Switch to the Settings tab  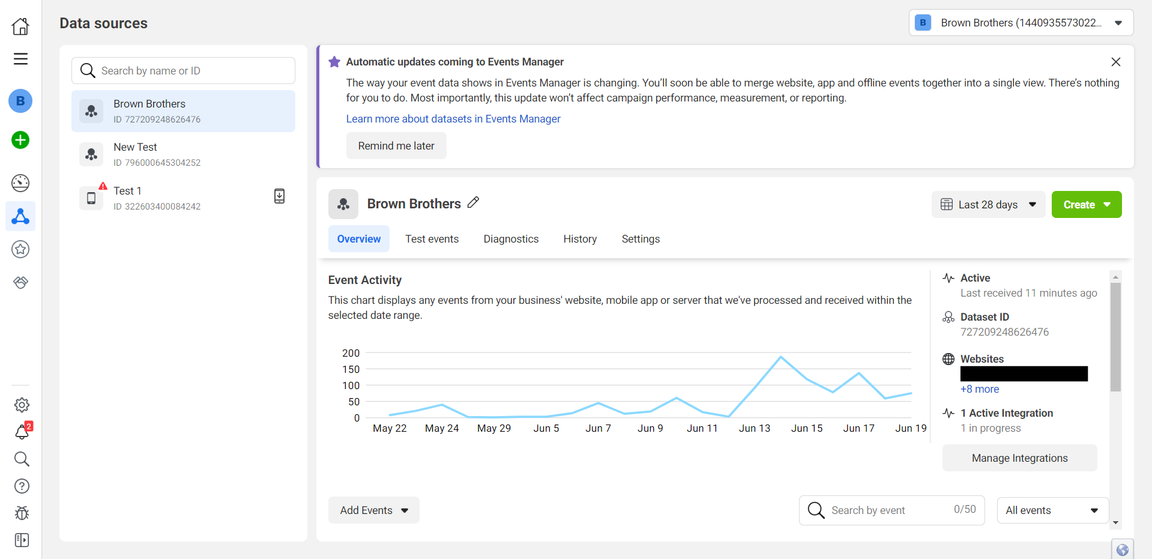[x=641, y=239]
